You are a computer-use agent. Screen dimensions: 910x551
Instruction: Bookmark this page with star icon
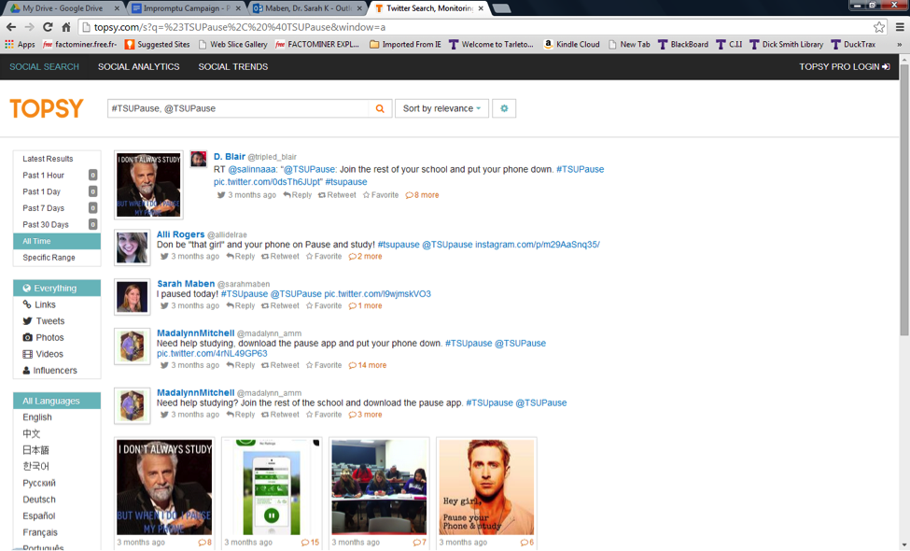point(878,27)
